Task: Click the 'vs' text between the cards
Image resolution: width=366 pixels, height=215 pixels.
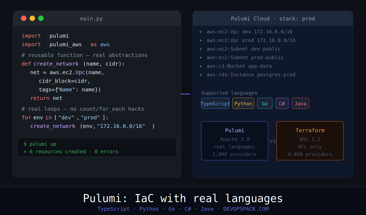Action: tap(273, 141)
